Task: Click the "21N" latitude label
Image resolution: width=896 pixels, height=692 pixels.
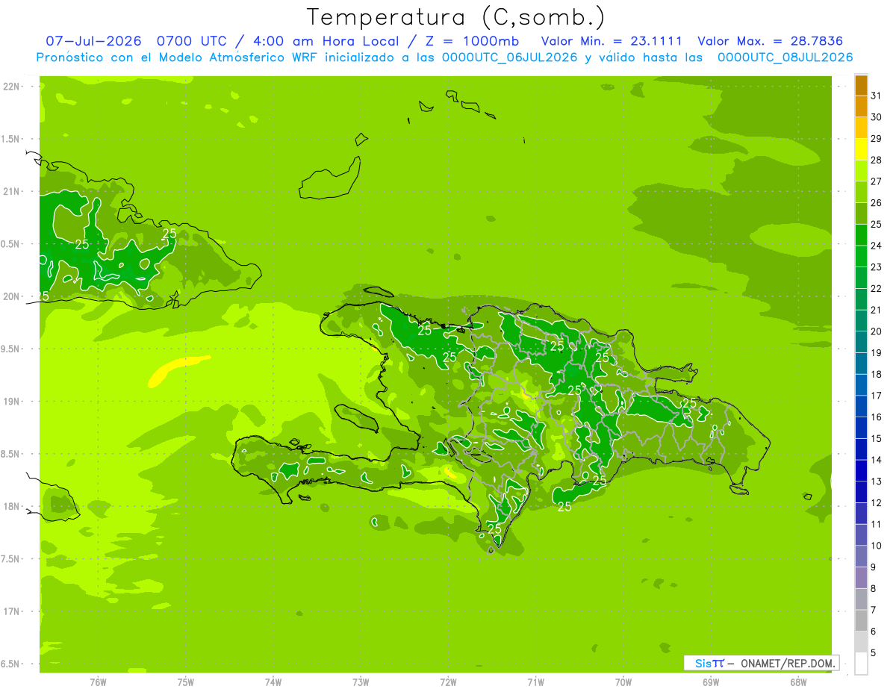Action: [x=12, y=191]
